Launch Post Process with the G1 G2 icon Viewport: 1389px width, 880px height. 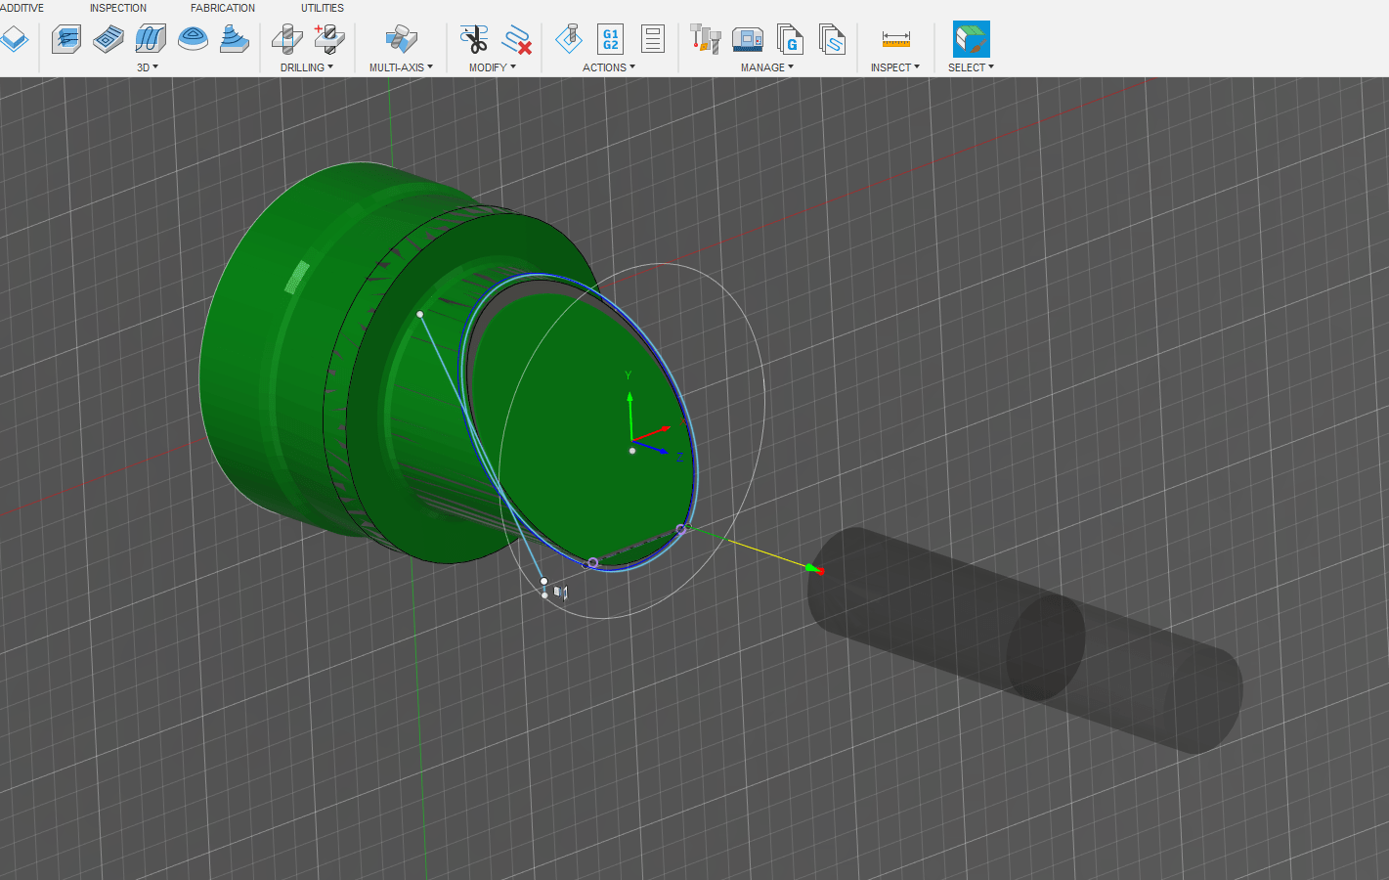[x=610, y=39]
